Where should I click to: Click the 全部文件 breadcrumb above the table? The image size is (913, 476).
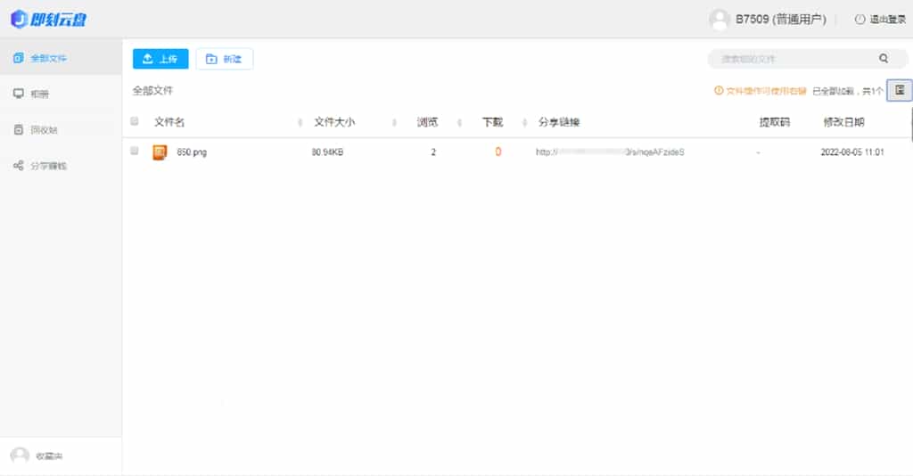152,90
